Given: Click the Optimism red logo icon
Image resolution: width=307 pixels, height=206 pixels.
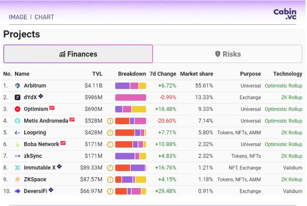Looking at the screenshot, I should (17, 109).
